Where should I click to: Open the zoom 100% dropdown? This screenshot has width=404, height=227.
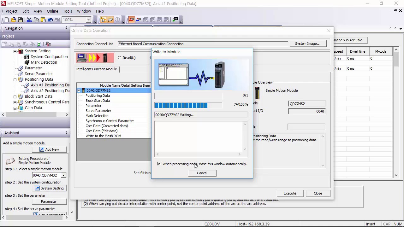[x=88, y=20]
